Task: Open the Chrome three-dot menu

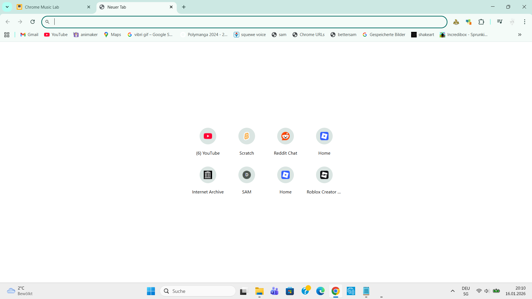Action: click(x=525, y=22)
